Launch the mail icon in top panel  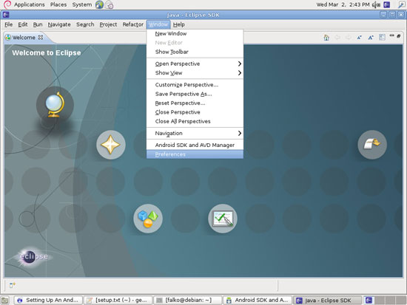(110, 4)
